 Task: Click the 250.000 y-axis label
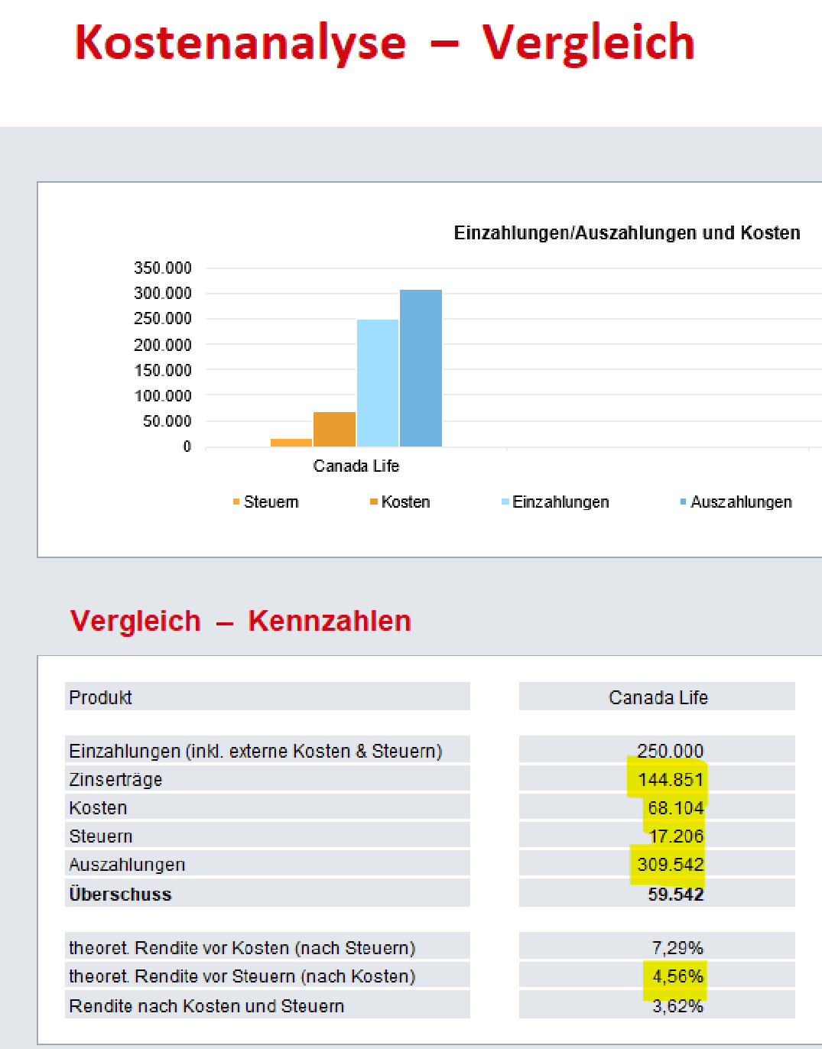coord(163,318)
